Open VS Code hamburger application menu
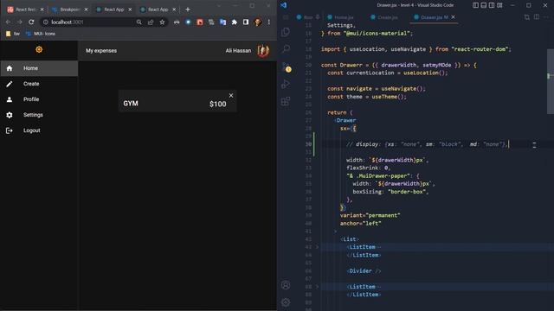554x311 pixels. 286,17
